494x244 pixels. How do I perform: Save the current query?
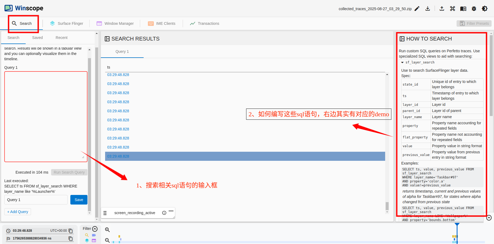point(79,200)
